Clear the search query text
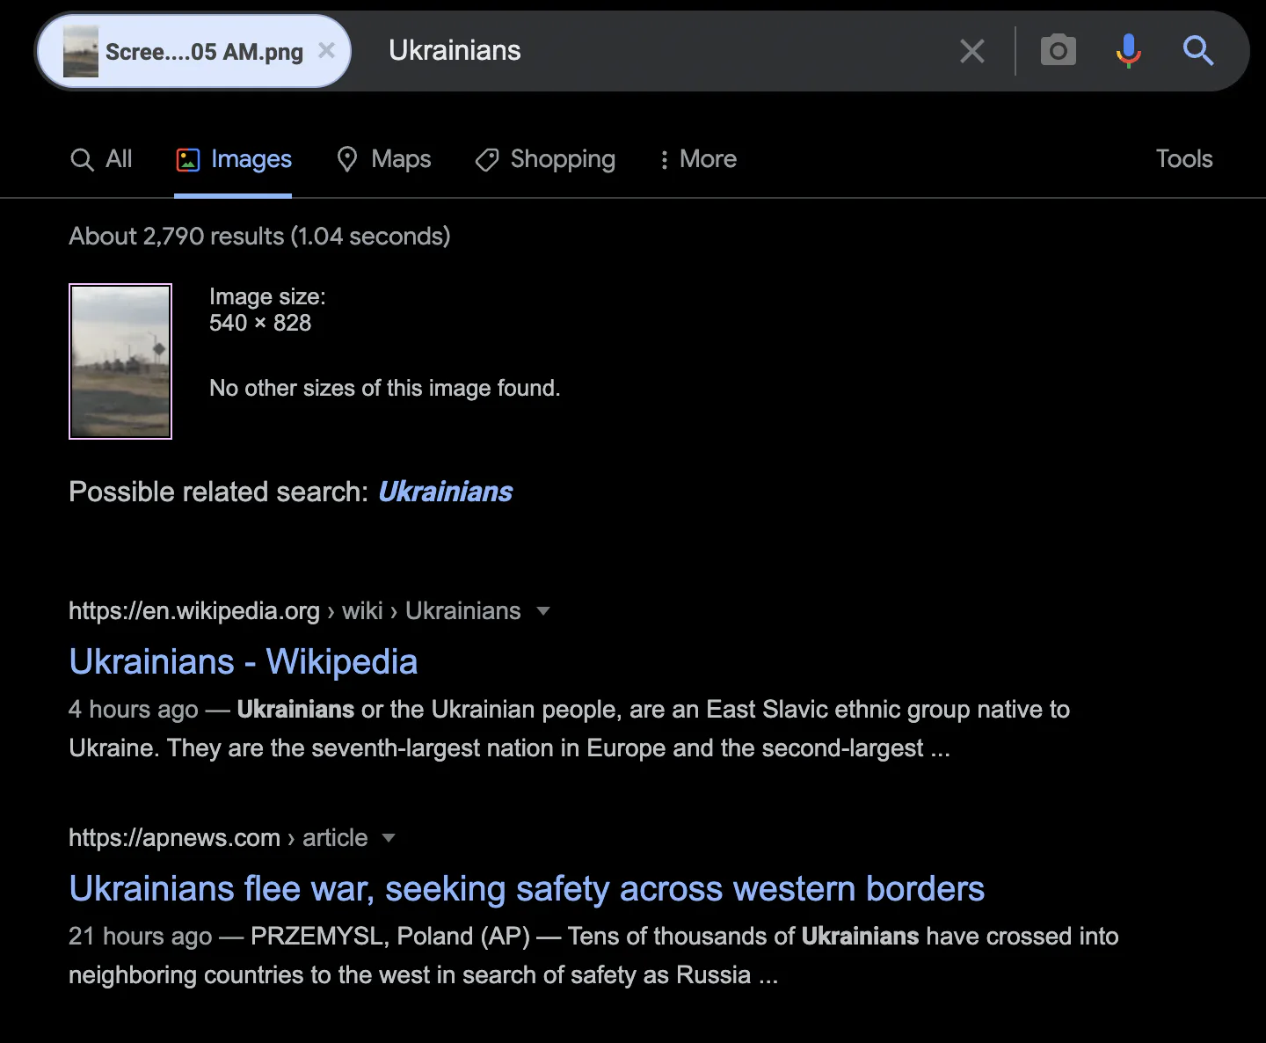 point(972,51)
